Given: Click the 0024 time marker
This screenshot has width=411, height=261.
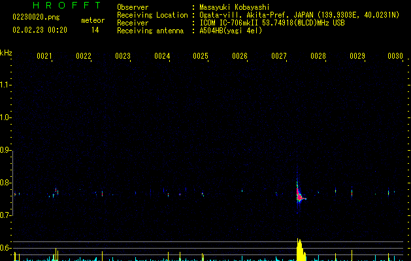Looking at the screenshot, I should (162, 56).
